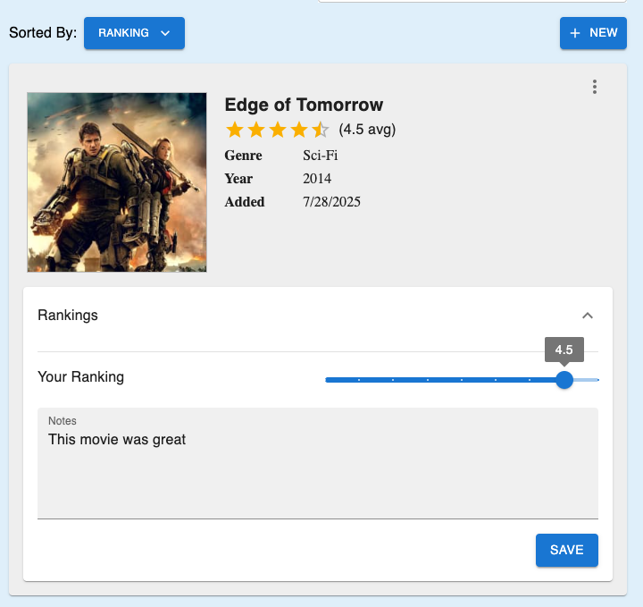Click the Your Ranking slider handle
The image size is (643, 607).
[564, 380]
